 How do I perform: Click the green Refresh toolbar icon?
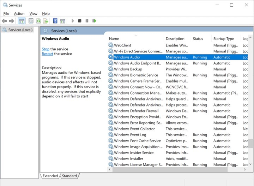pos(38,21)
